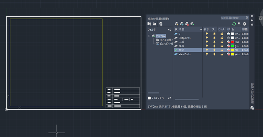The image size is (263, 137).
Task: Open the Layer States Manager icon
Action: coord(161,24)
